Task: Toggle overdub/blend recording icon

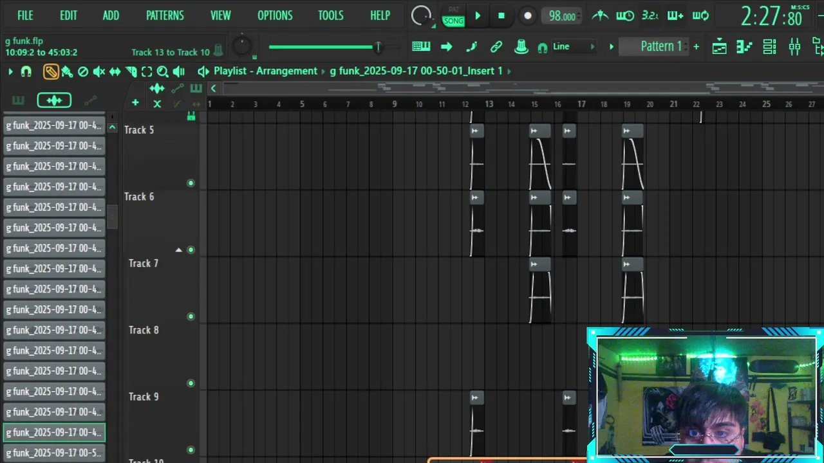Action: (675, 15)
